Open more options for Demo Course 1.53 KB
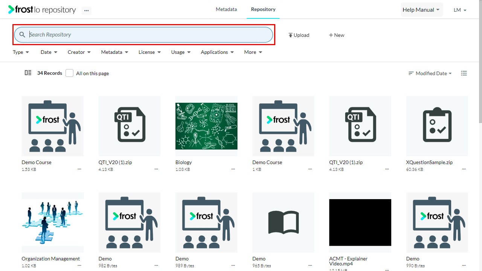482x271 pixels. pyautogui.click(x=79, y=169)
